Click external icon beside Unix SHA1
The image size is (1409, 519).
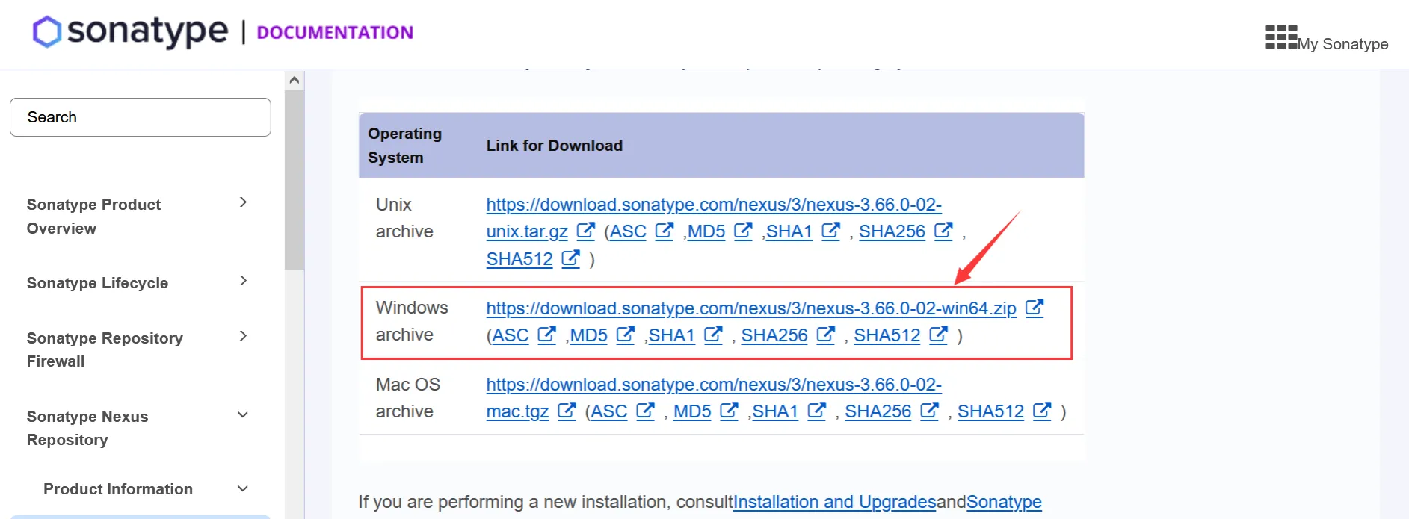click(x=830, y=231)
